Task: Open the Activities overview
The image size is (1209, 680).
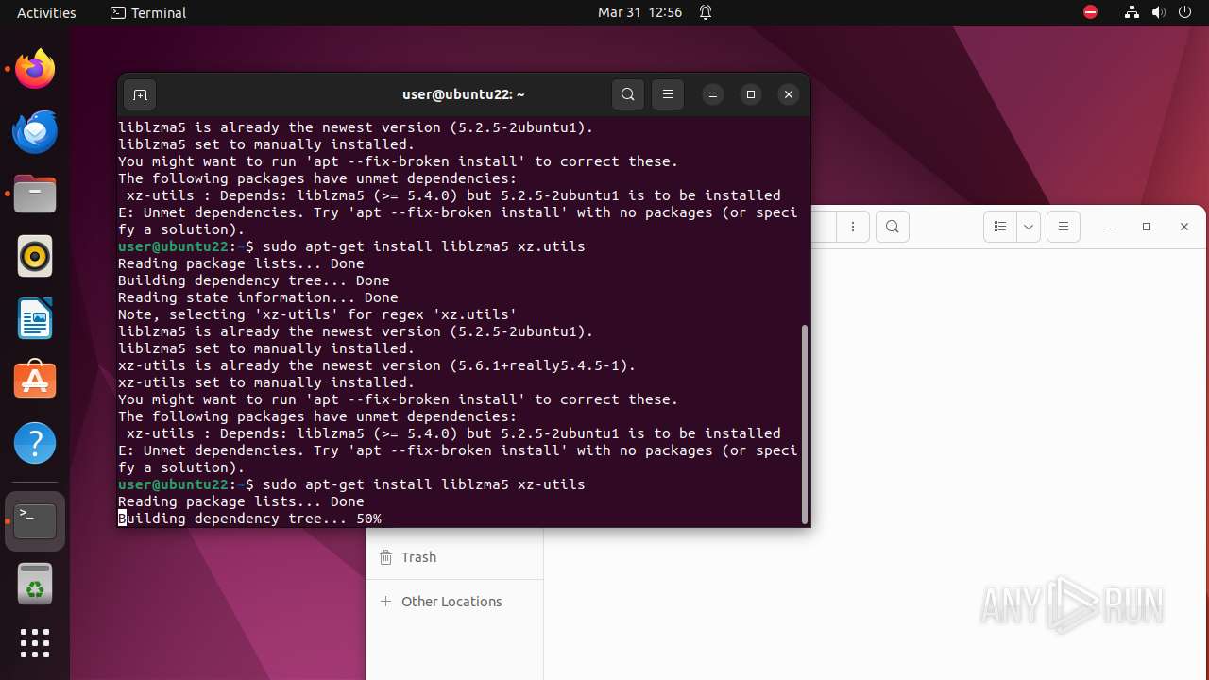Action: [46, 12]
